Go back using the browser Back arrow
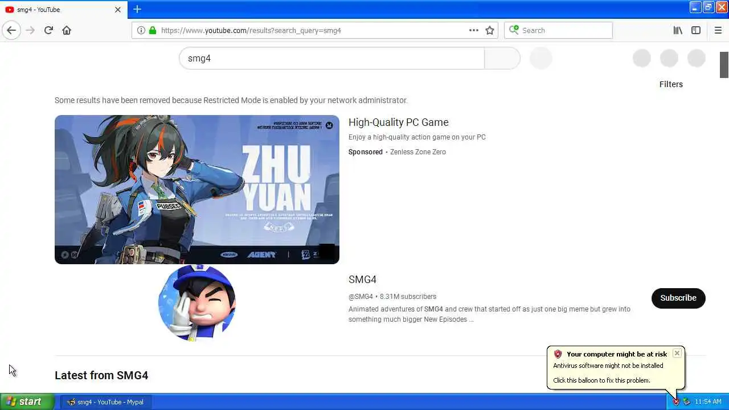Viewport: 729px width, 410px height. (x=11, y=30)
